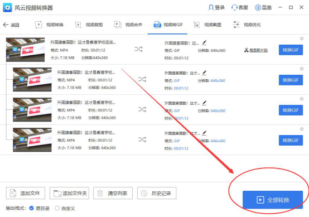Remove the first row with its close icon

pos(302,38)
